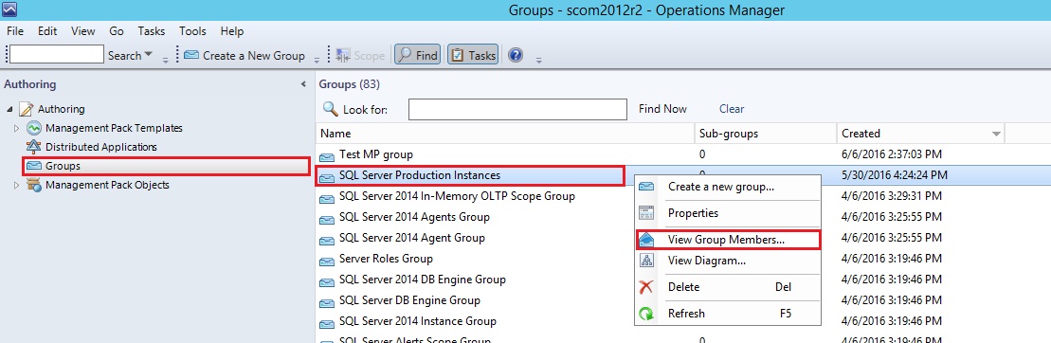Expand Management Pack Templates node
Screen dimensions: 1051x343
point(17,128)
